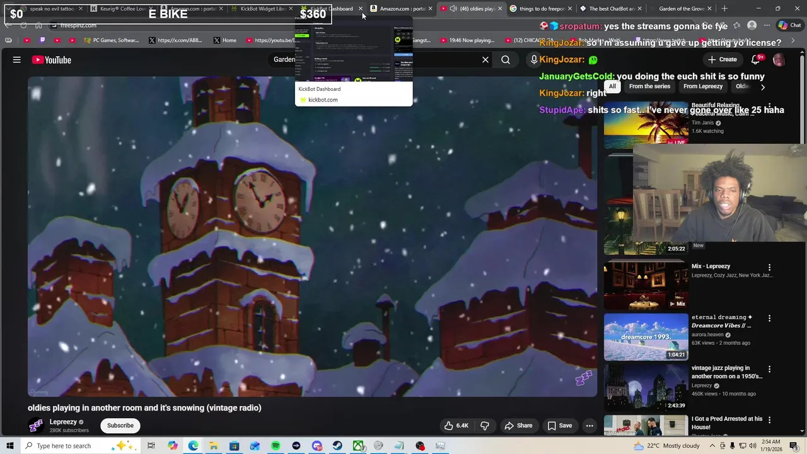Click the YouTube search magnifier button
Image resolution: width=807 pixels, height=454 pixels.
point(506,60)
